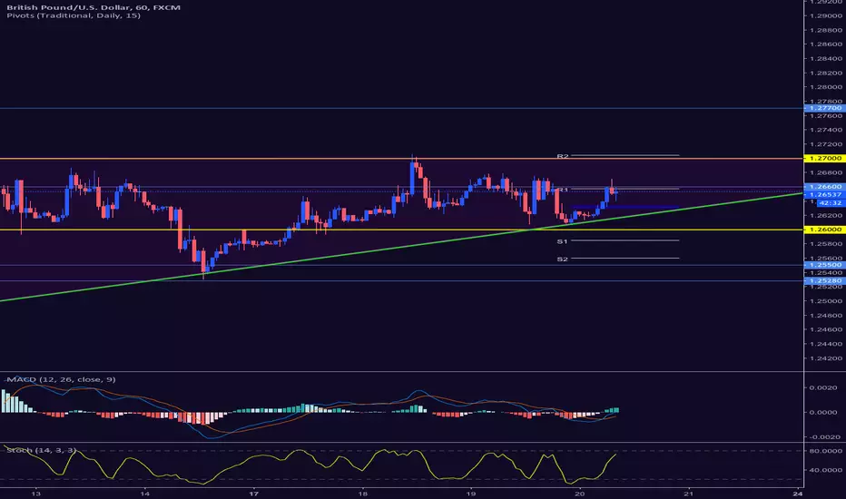Click the 1.25800 price axis value
This screenshot has width=846, height=499.
[825, 244]
